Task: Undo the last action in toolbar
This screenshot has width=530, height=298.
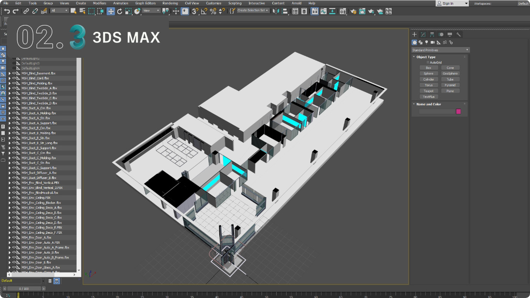Action: (x=7, y=11)
